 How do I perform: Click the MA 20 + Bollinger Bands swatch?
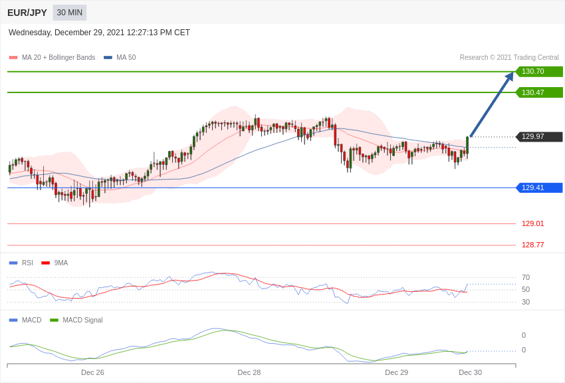pos(13,58)
